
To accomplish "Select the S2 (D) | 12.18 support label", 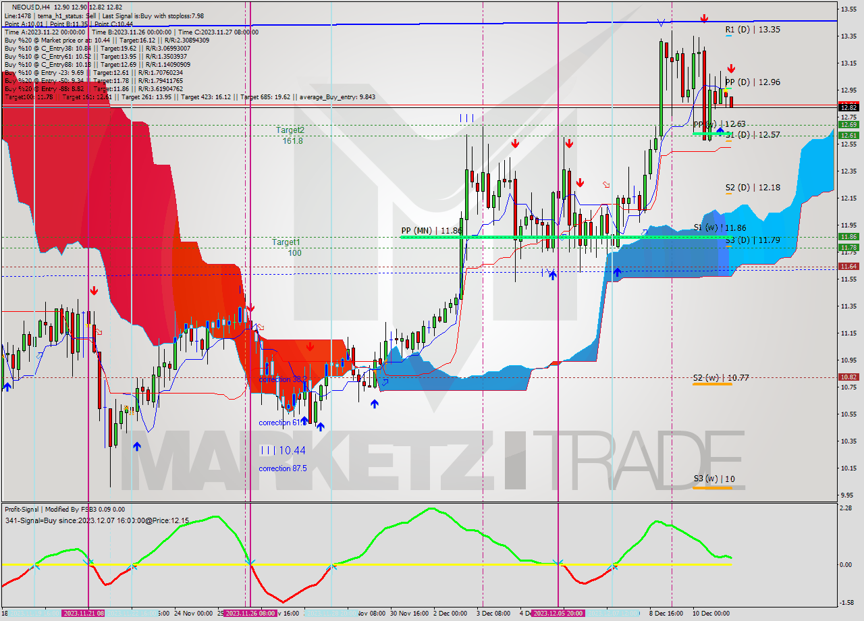I will [x=753, y=188].
